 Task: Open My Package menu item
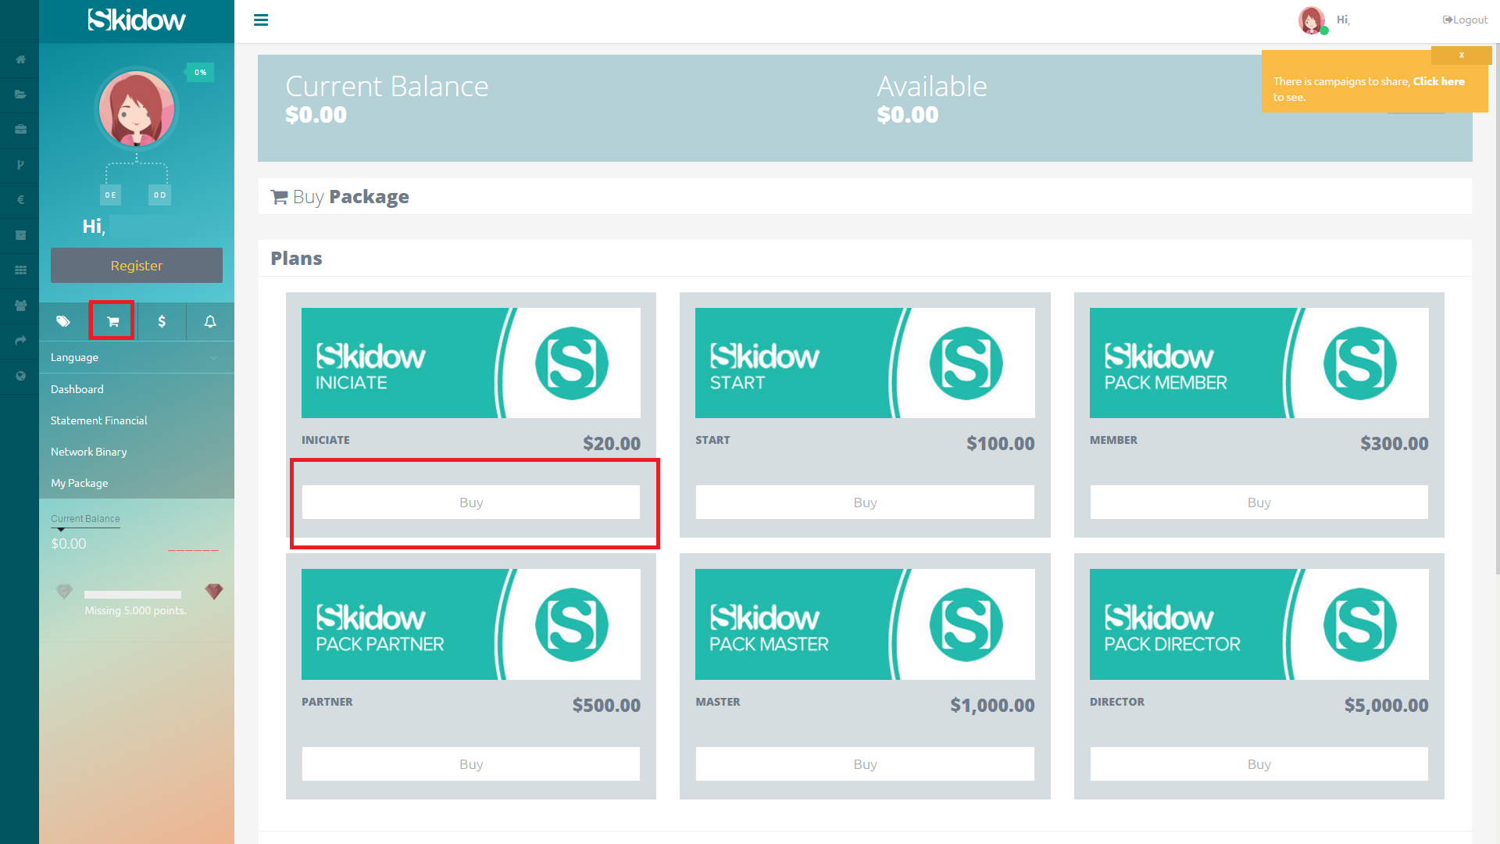click(x=80, y=483)
